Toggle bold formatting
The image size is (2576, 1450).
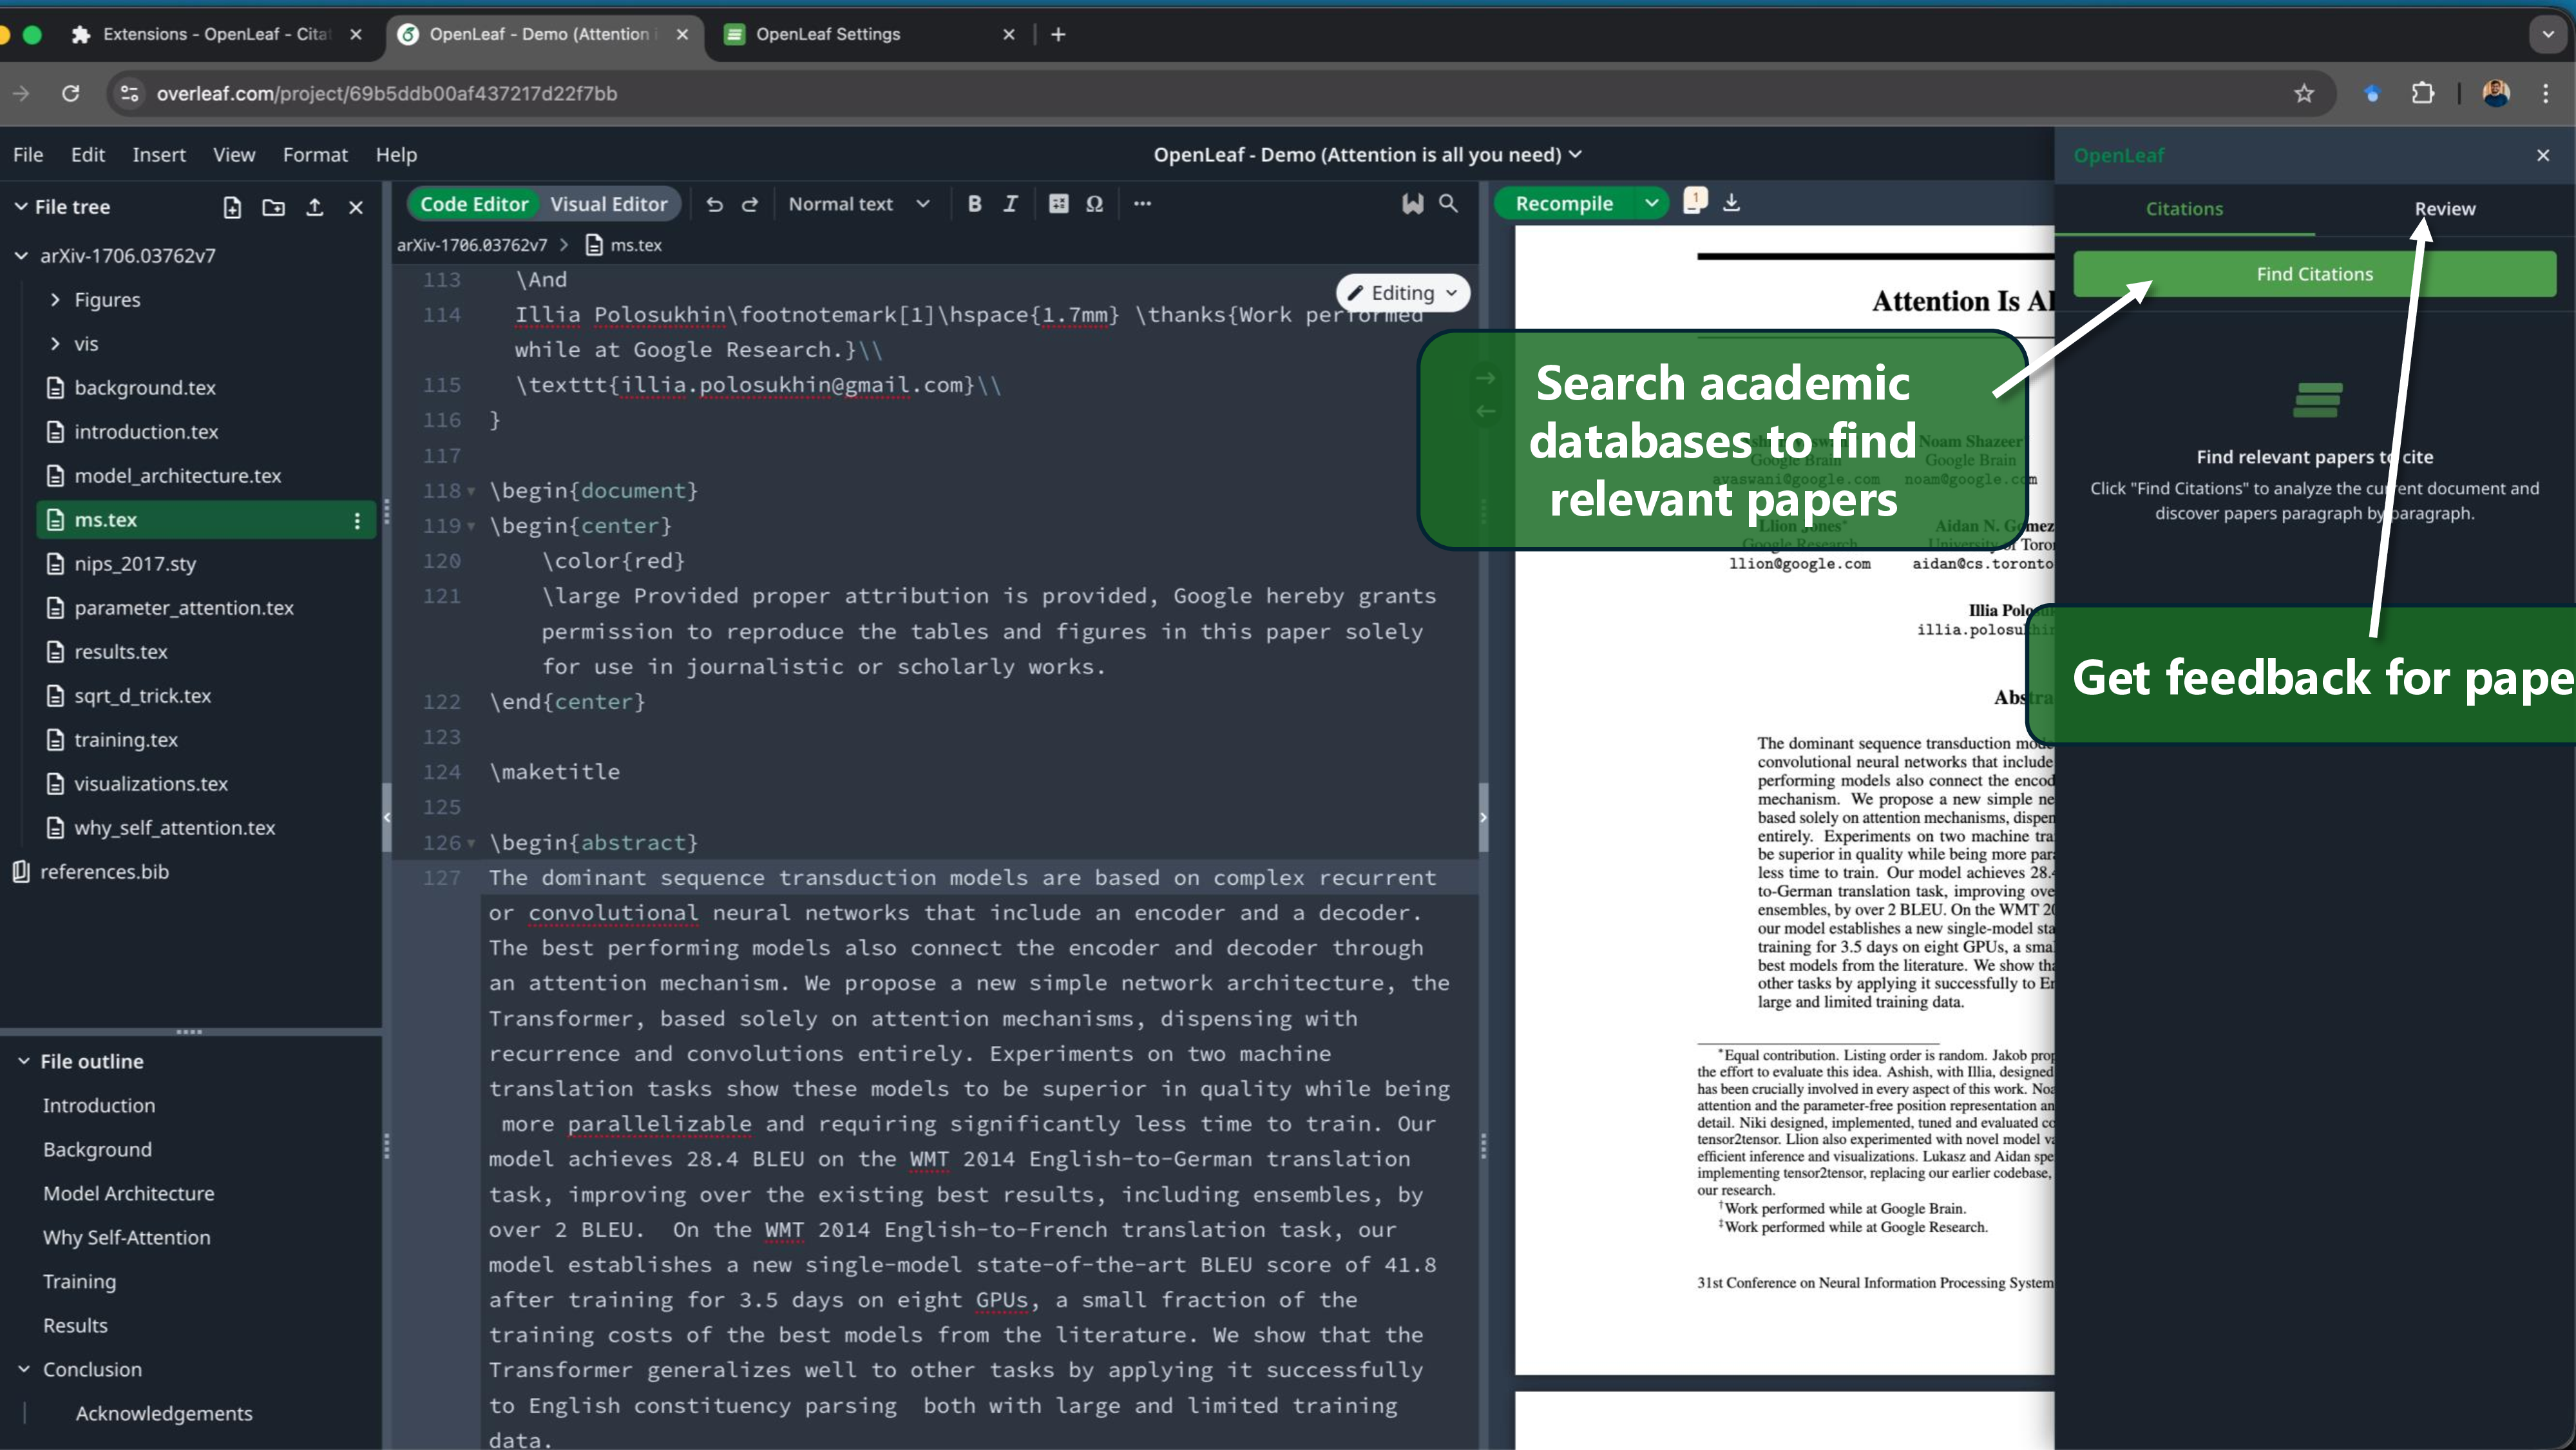pos(974,204)
